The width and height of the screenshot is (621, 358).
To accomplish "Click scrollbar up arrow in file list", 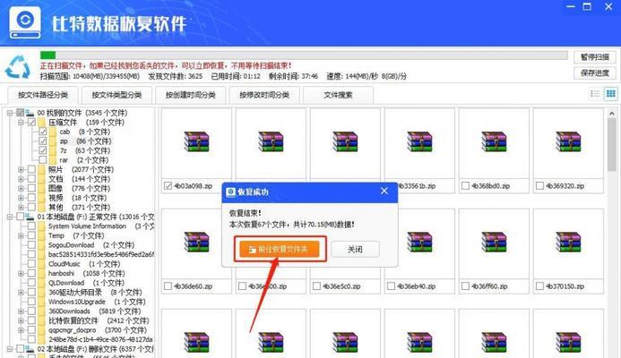I will click(612, 113).
